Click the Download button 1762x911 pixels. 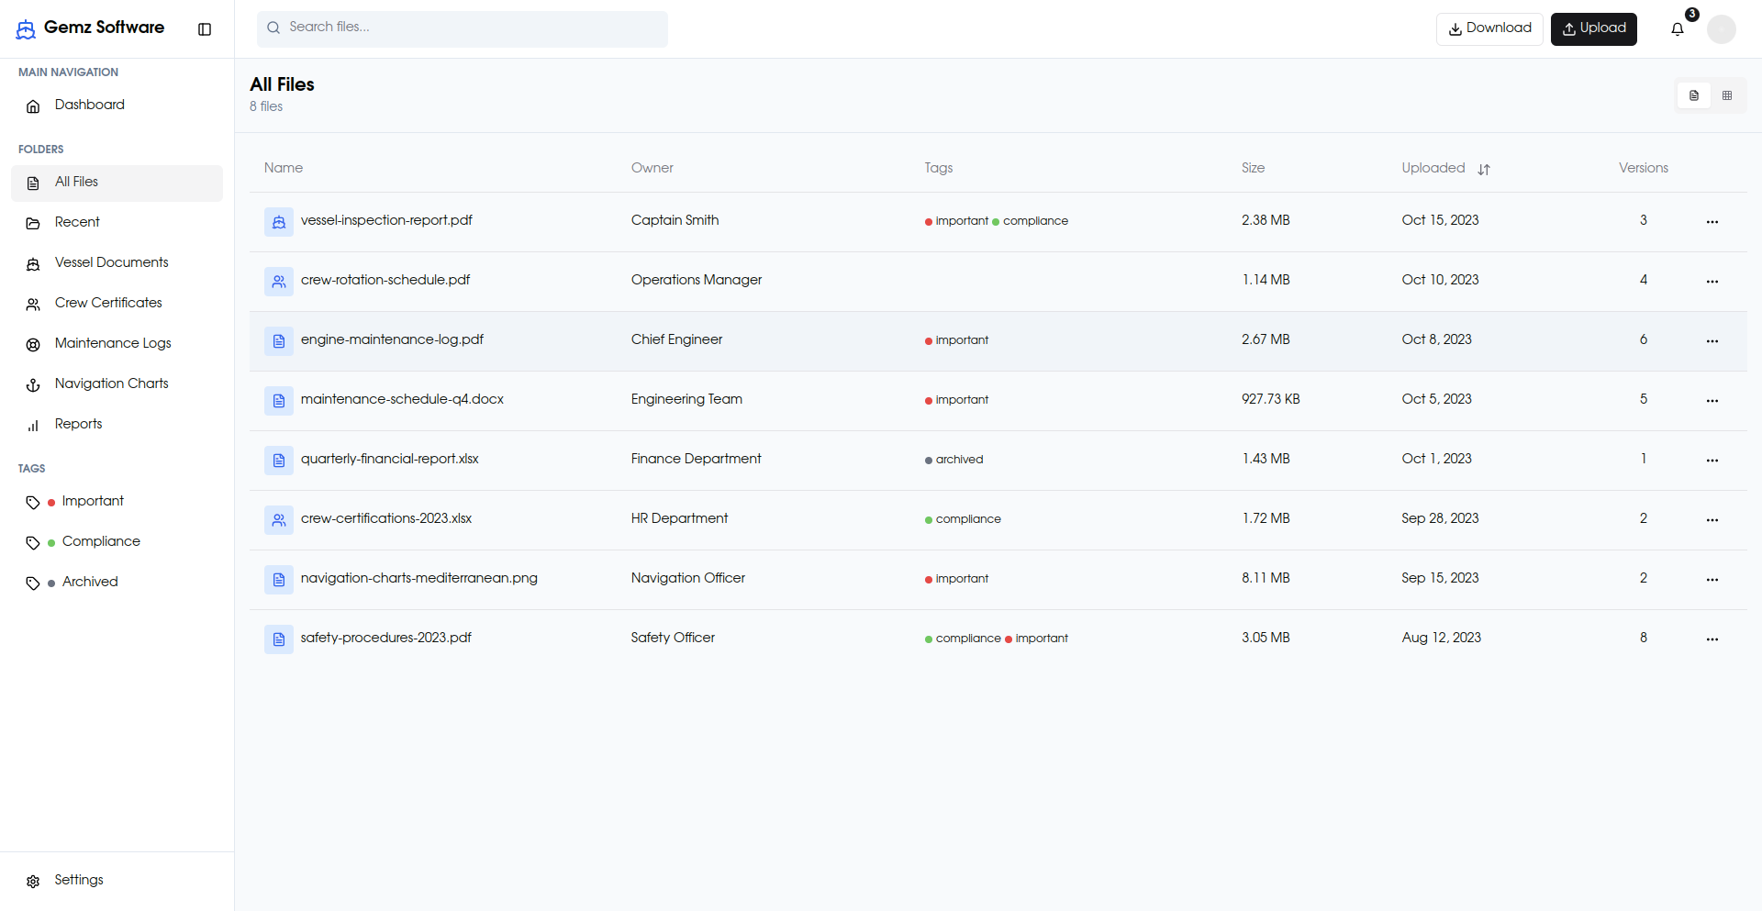point(1489,29)
